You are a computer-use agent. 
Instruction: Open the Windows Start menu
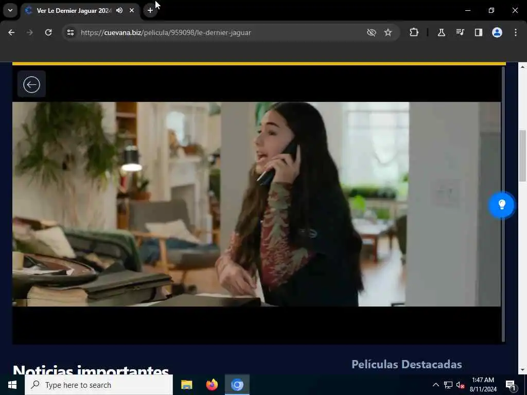(12, 385)
